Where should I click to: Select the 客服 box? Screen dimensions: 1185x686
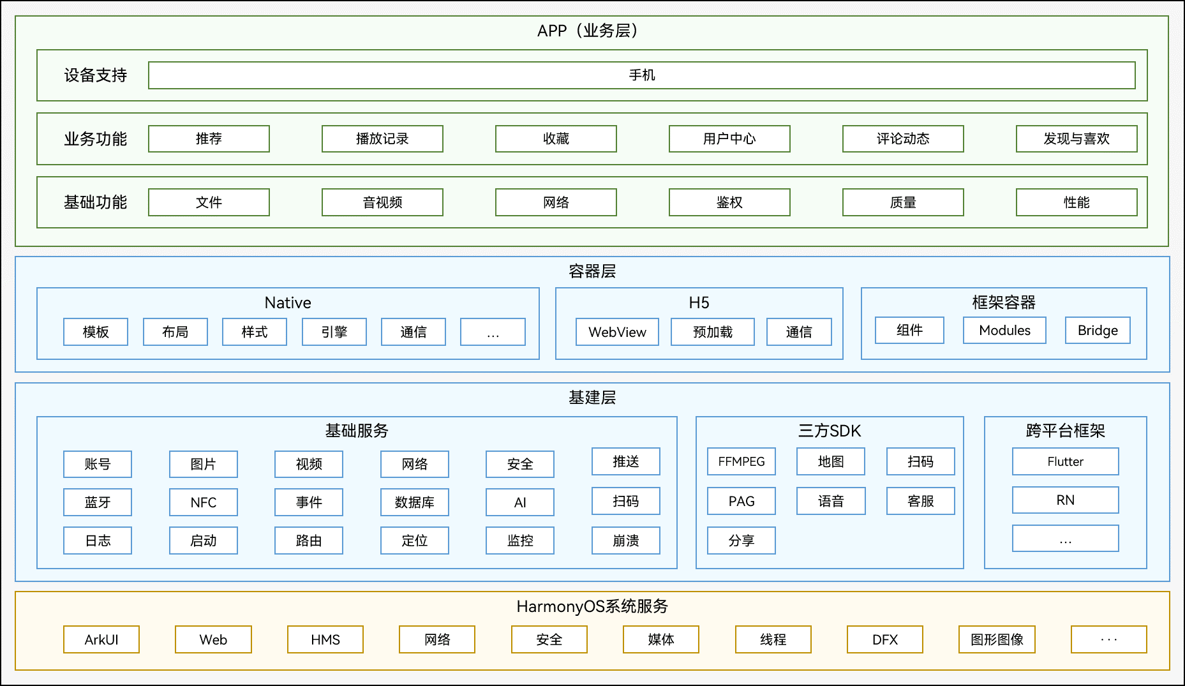pos(921,501)
